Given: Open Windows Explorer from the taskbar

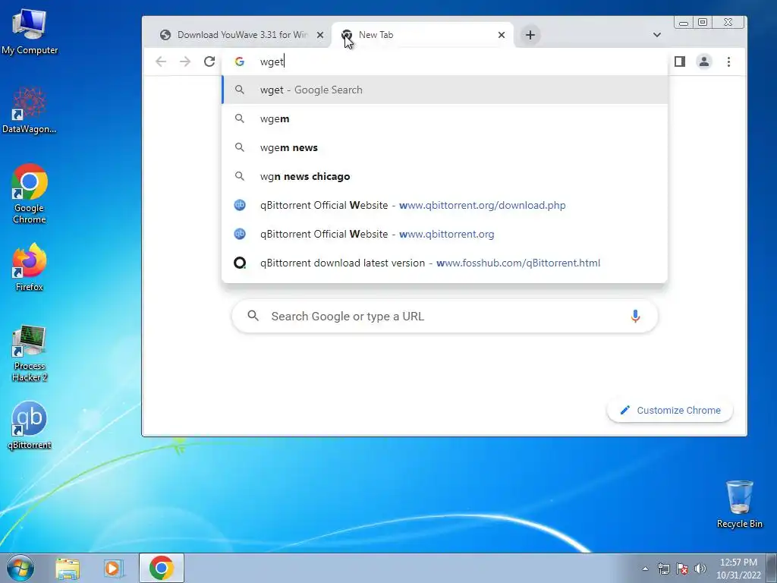Looking at the screenshot, I should [68, 568].
